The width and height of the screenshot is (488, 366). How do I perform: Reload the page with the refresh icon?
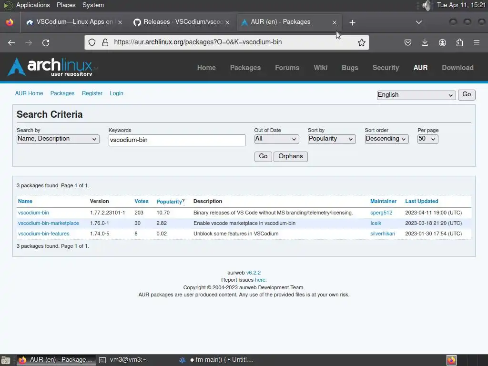tap(46, 42)
